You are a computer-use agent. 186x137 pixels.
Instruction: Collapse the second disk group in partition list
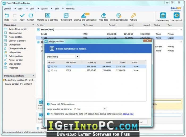(181, 42)
